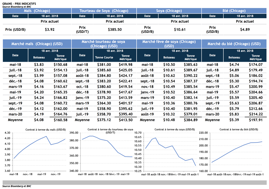Click the bottom "Source Bloomberg et BNC" footer text
This screenshot has height=189, width=269.
tap(17, 186)
